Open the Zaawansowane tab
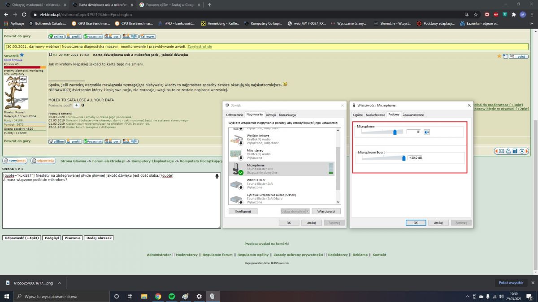Image resolution: width=538 pixels, height=302 pixels. coord(413,115)
